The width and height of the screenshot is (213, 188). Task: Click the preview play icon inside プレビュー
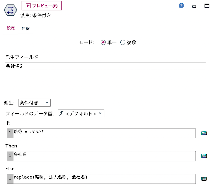(28, 6)
